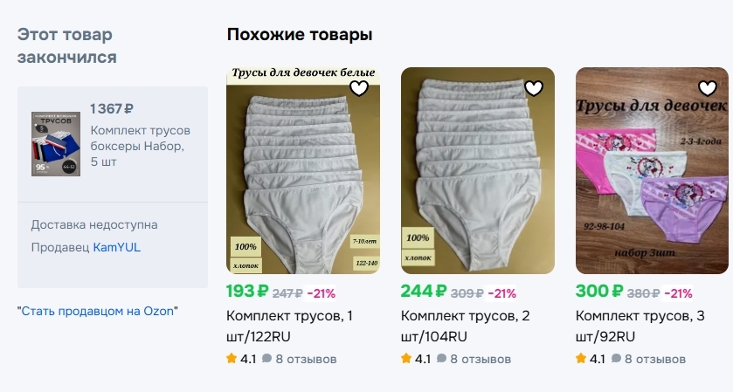Click the star rating of the second product
733x392 pixels.
click(x=415, y=359)
